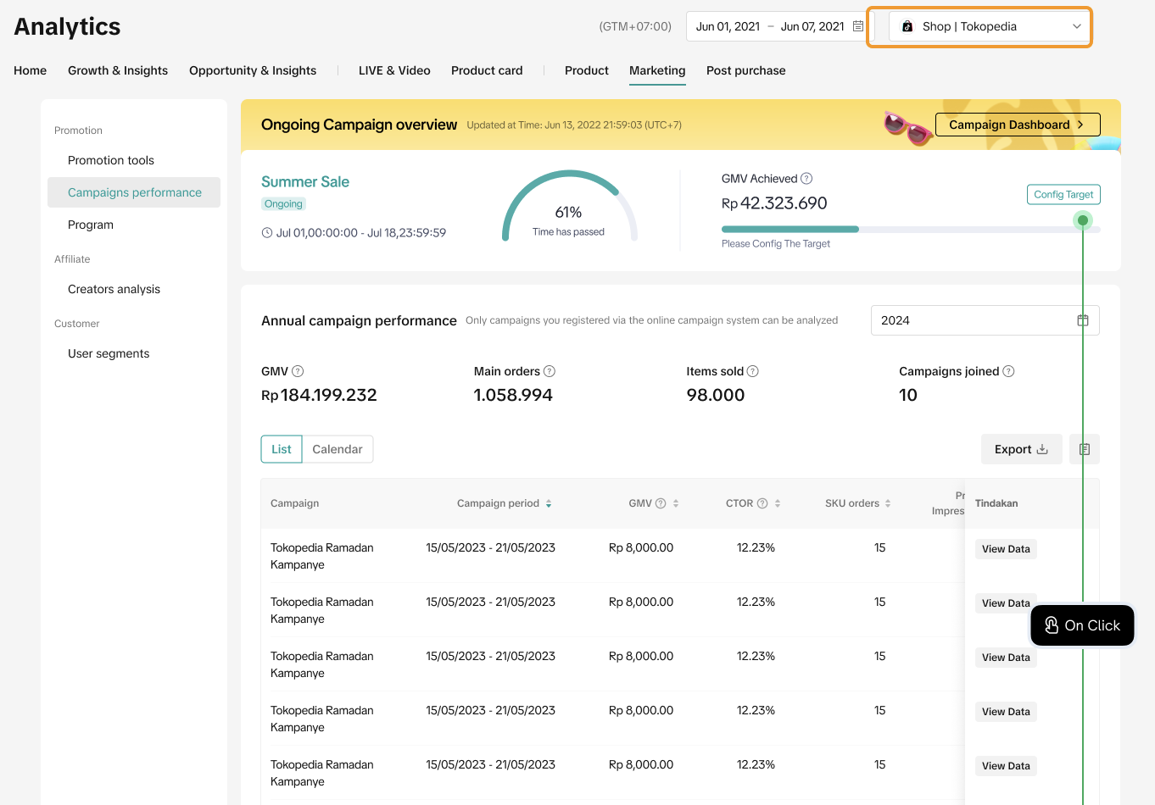Click the info icon beside Campaigns joined

[1008, 371]
